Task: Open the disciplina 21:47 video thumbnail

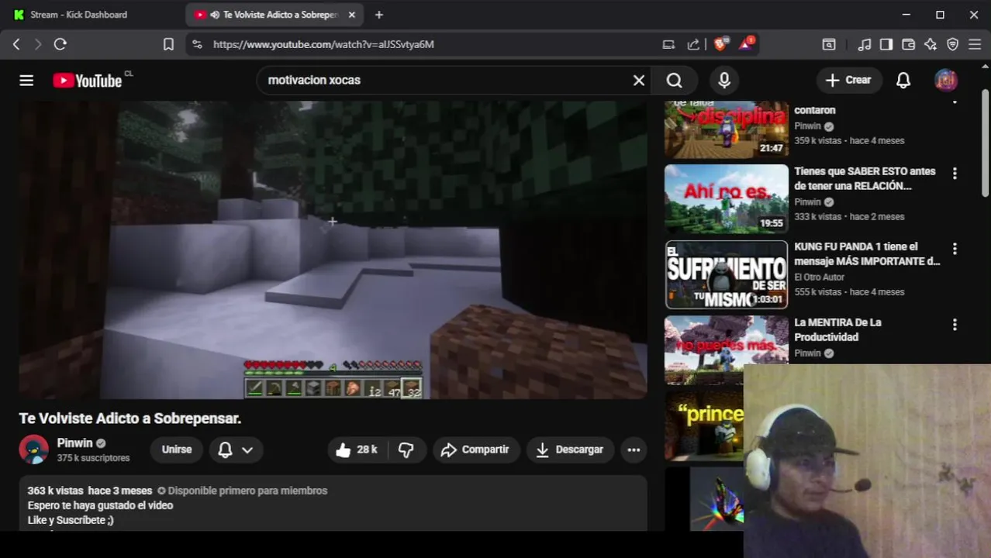Action: pos(727,129)
